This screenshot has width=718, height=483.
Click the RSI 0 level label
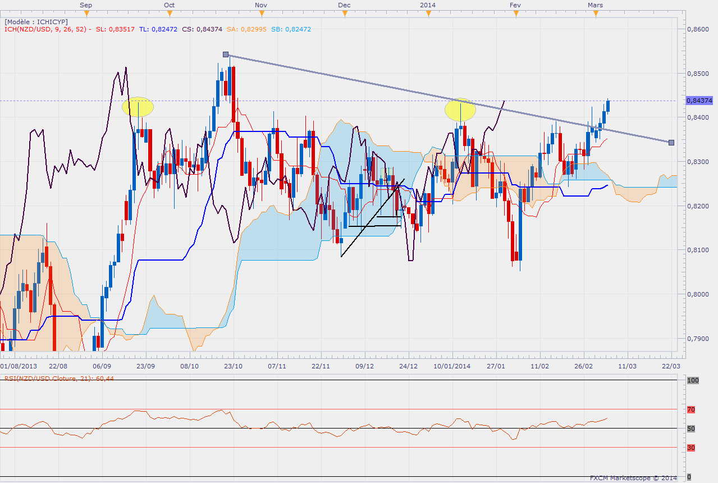pos(689,477)
